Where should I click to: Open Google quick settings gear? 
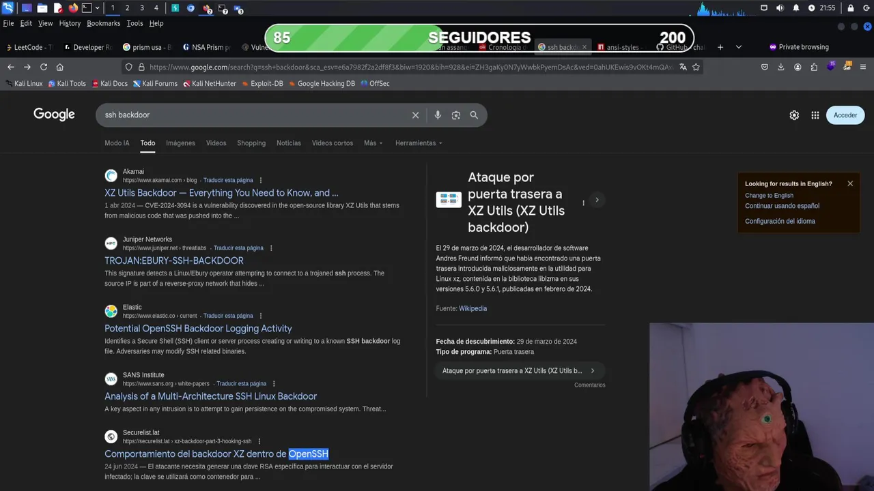tap(794, 115)
